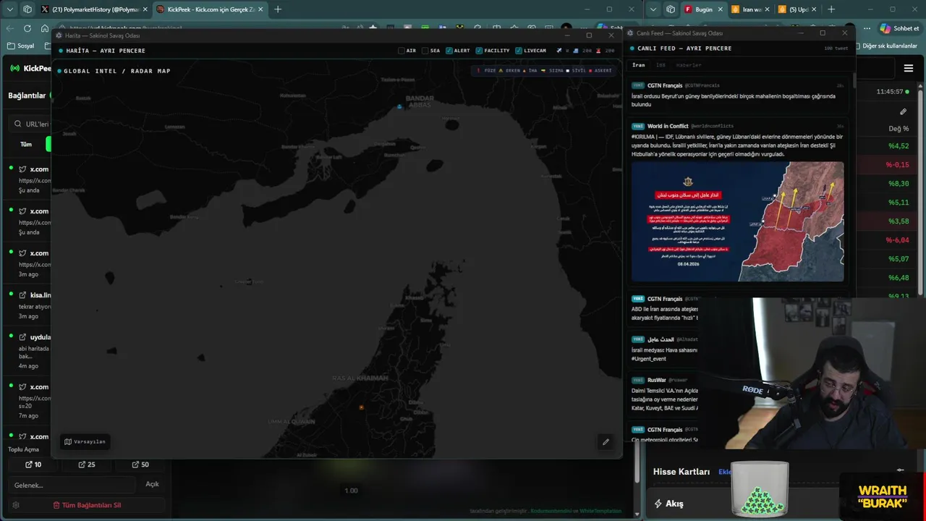Click the Akış section label
This screenshot has height=521, width=926.
tap(674, 504)
